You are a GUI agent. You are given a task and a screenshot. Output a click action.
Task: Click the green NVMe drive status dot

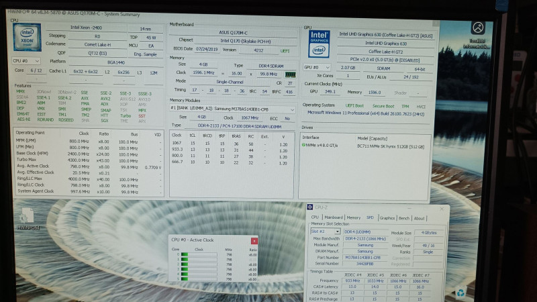pos(303,145)
